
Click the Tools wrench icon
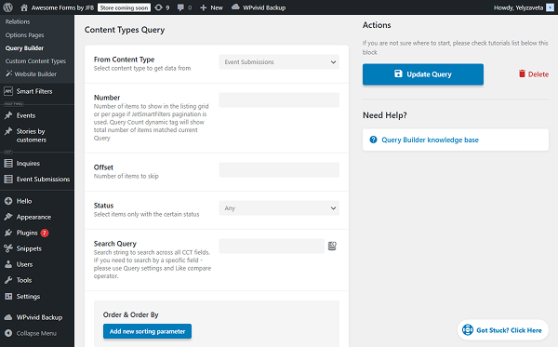pos(8,280)
